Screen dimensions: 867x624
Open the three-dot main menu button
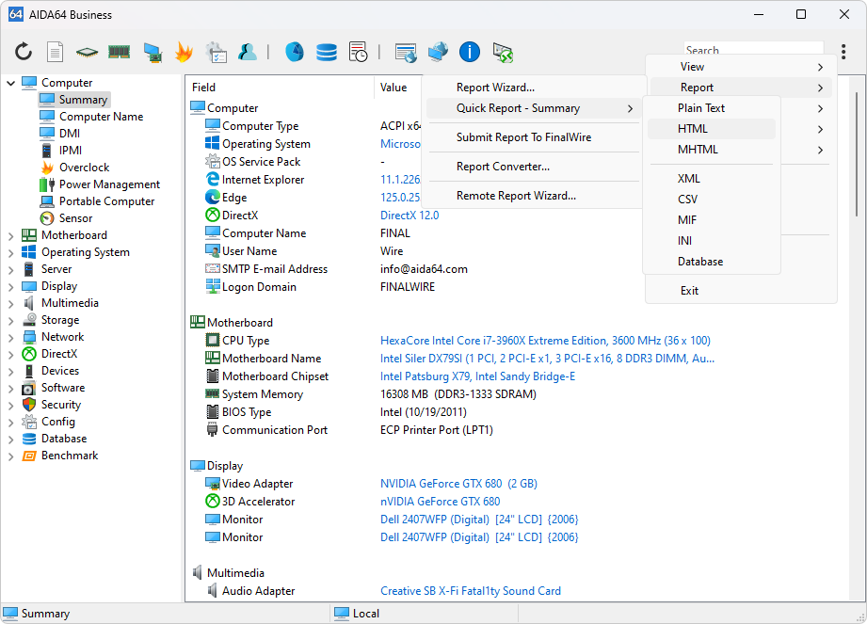point(843,52)
